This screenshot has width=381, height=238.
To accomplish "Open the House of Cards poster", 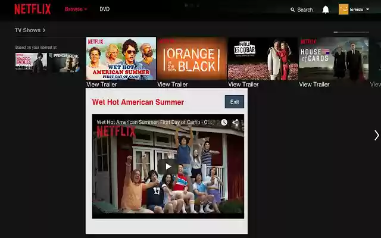I will [333, 58].
